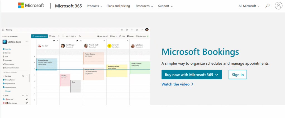Click Watch the video link

coord(177,84)
